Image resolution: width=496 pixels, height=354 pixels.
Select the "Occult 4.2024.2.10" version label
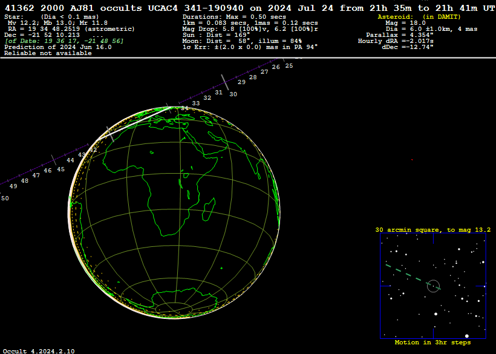[x=39, y=351]
